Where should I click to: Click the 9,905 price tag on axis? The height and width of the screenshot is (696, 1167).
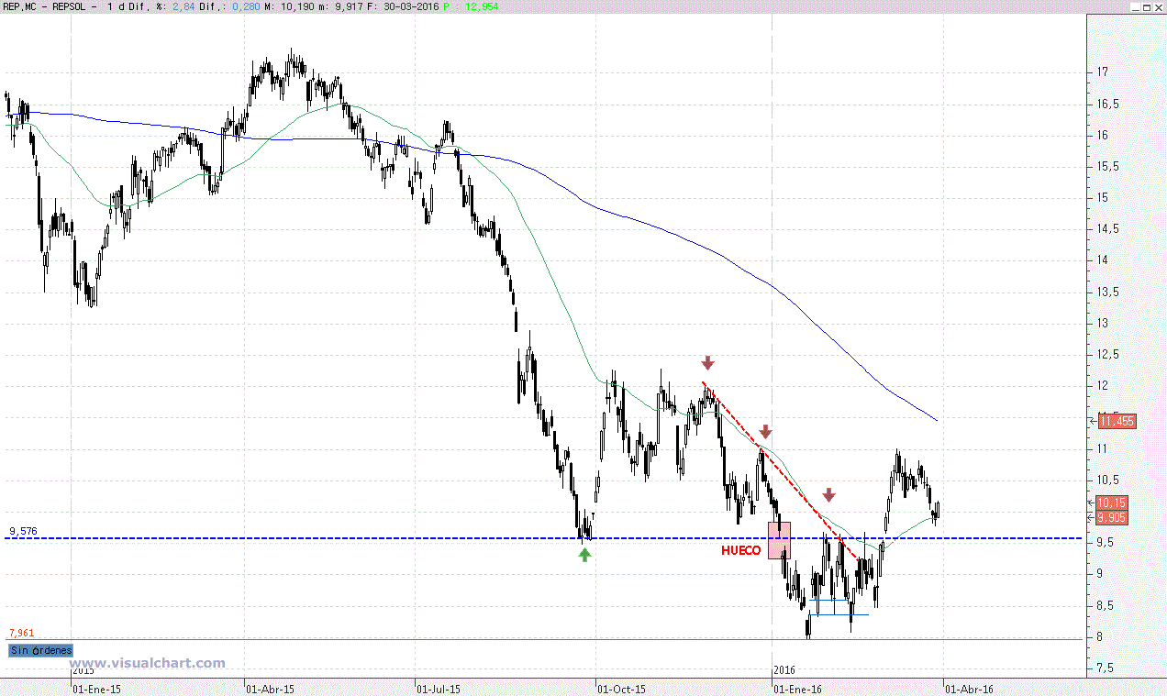(x=1111, y=517)
